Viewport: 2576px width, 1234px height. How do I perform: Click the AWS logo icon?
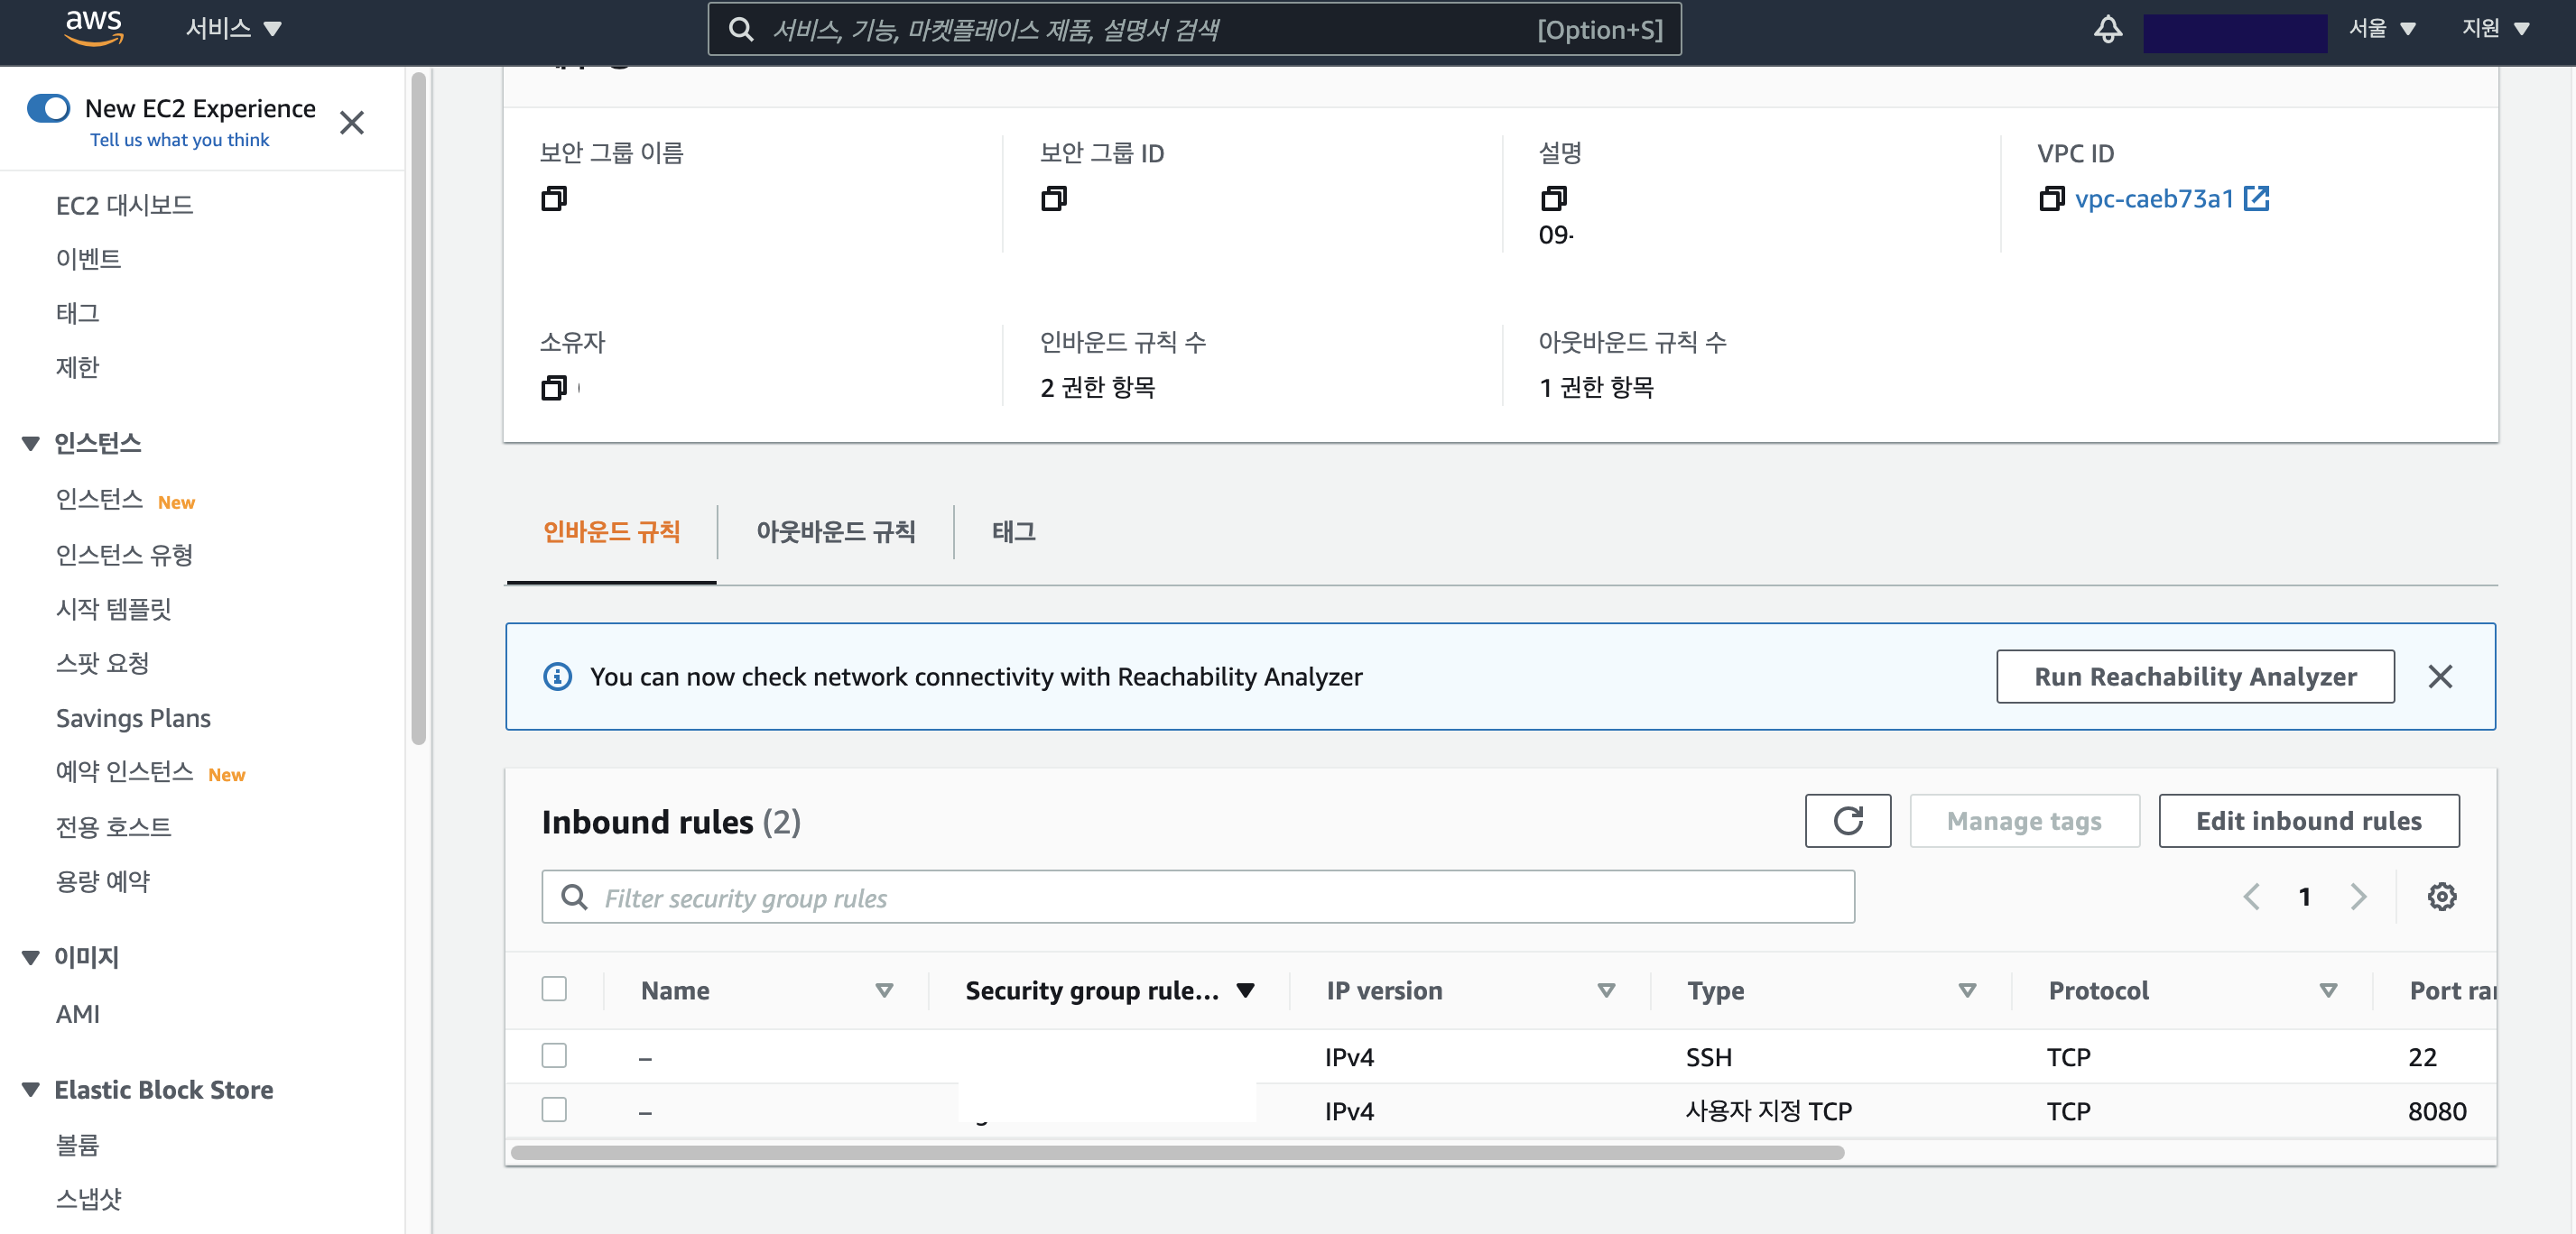pyautogui.click(x=93, y=27)
